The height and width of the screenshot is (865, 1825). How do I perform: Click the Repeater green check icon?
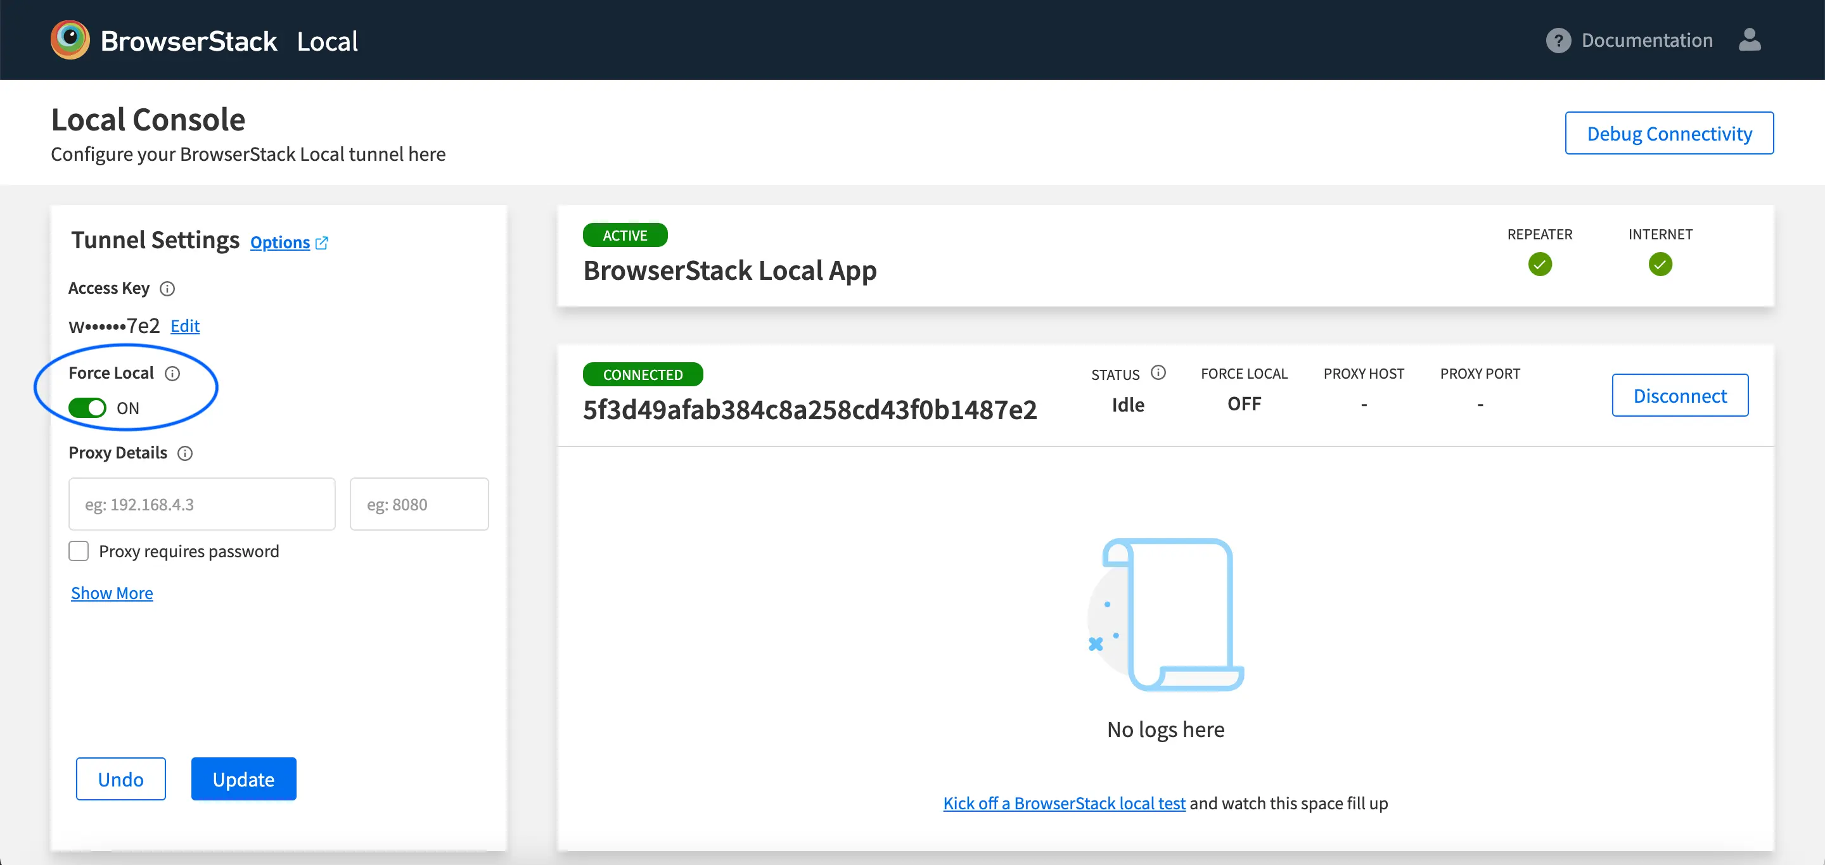(1539, 265)
